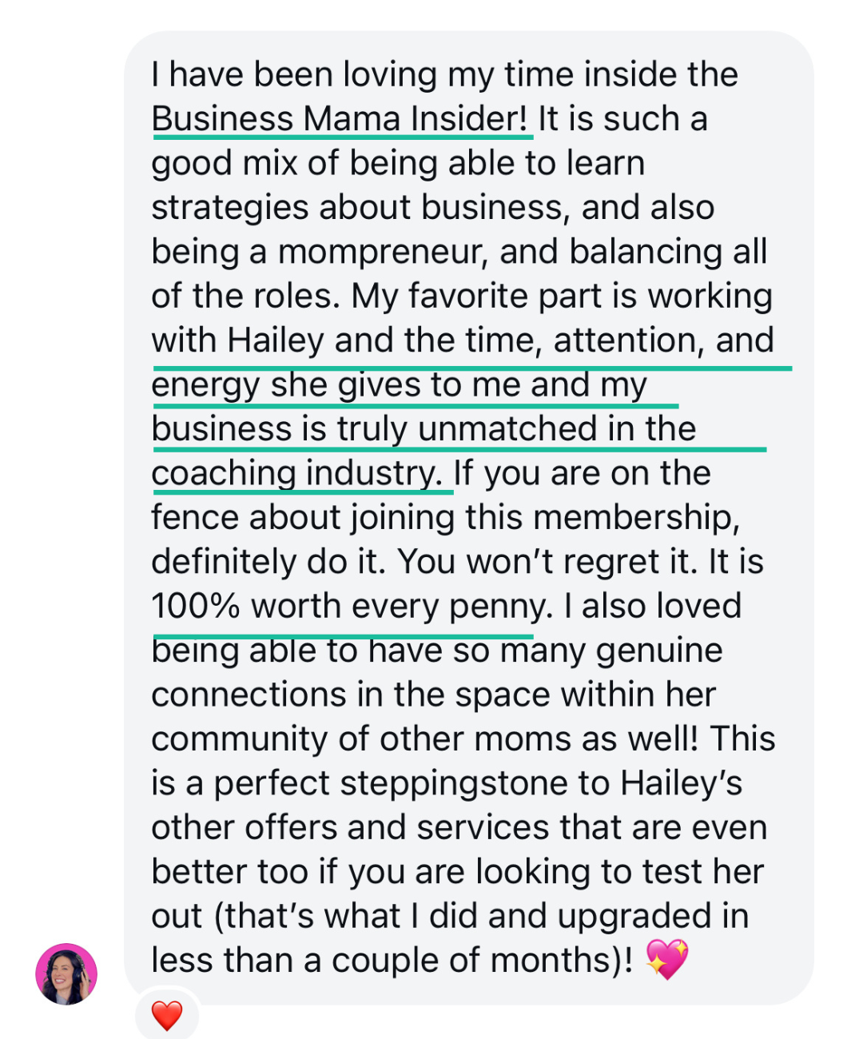Click the sender's profile avatar
This screenshot has width=863, height=1039.
click(66, 973)
